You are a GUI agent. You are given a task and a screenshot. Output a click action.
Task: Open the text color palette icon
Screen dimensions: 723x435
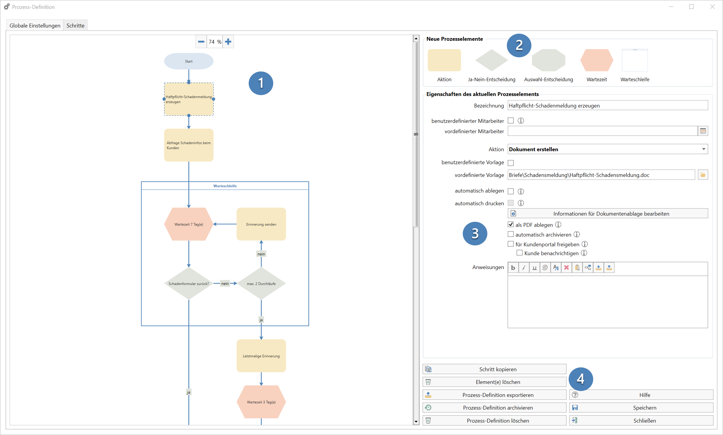545,268
